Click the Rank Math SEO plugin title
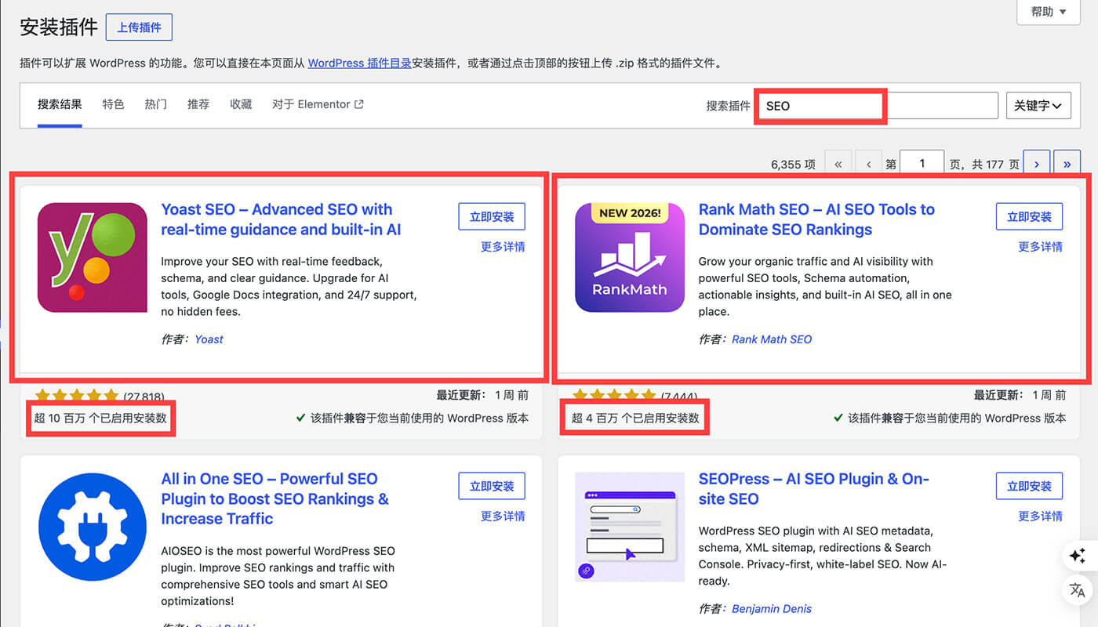This screenshot has height=627, width=1098. 816,219
